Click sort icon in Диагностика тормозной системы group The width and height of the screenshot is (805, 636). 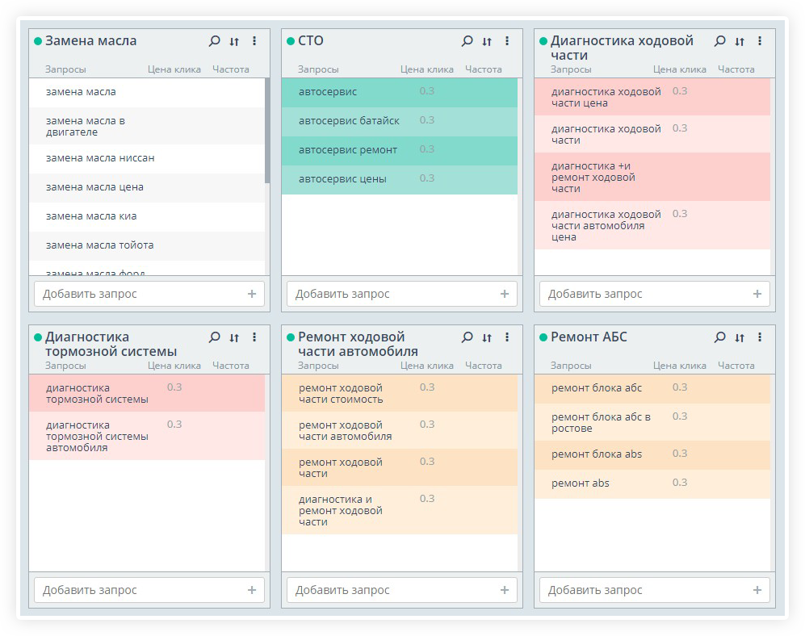[234, 337]
